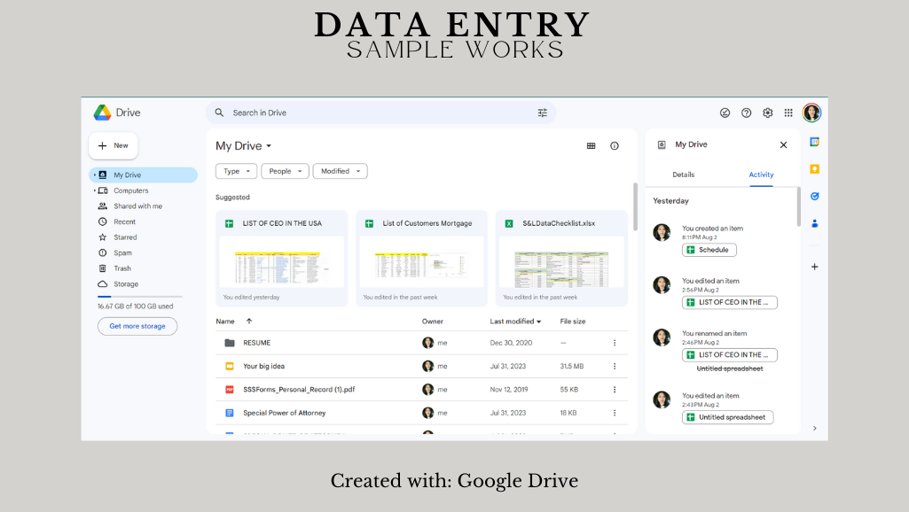The width and height of the screenshot is (909, 512).
Task: Click the File size column header
Action: tap(573, 322)
